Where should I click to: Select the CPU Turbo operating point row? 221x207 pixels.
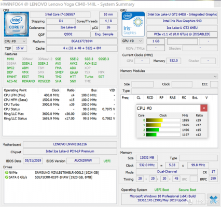pos(60,105)
